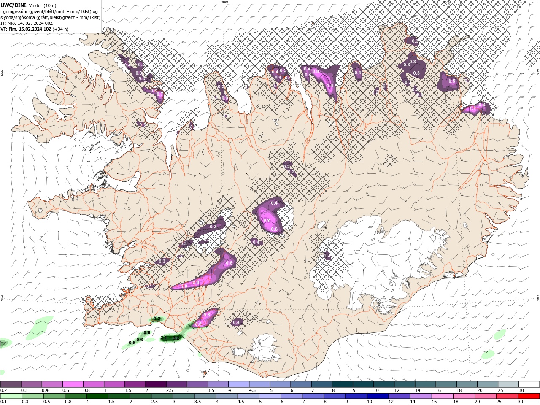Click the '20W' longitude label

coord(224,2)
